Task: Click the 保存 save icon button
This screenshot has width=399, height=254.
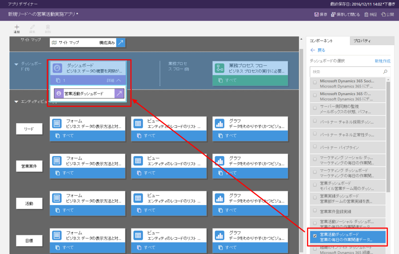Action: (x=321, y=14)
